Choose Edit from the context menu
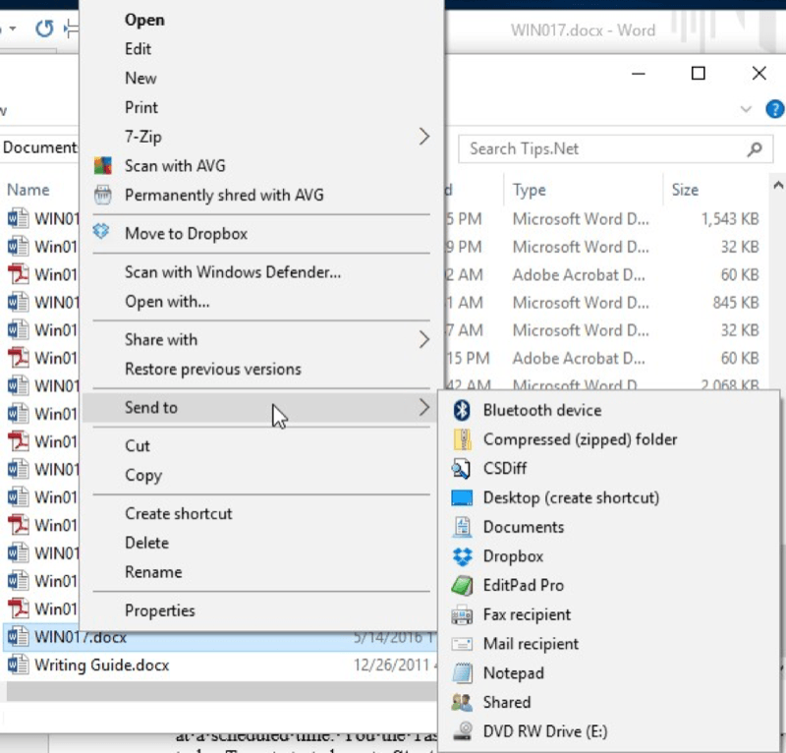The image size is (786, 753). click(x=138, y=49)
